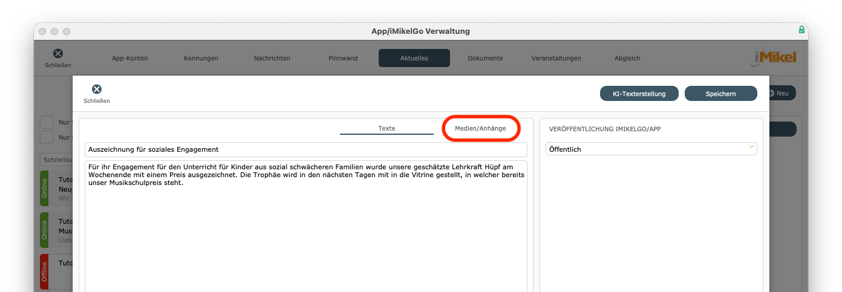This screenshot has height=292, width=842.
Task: Click the title field 'Auszeichnung für soziales Engagement'
Action: 305,149
